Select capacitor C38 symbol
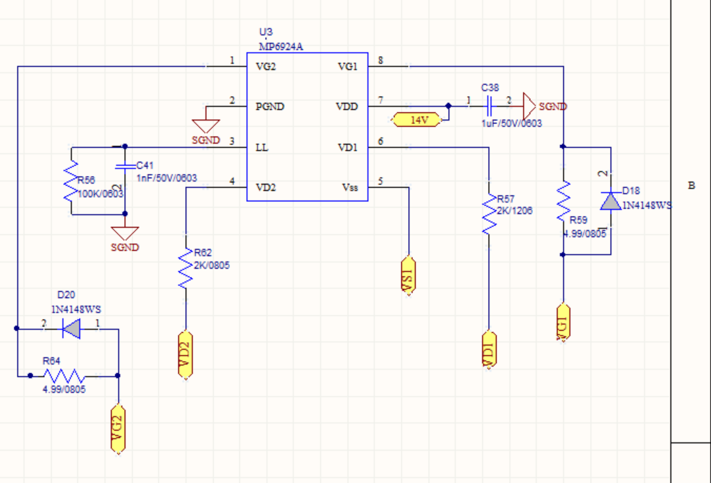The image size is (711, 483). coord(489,107)
